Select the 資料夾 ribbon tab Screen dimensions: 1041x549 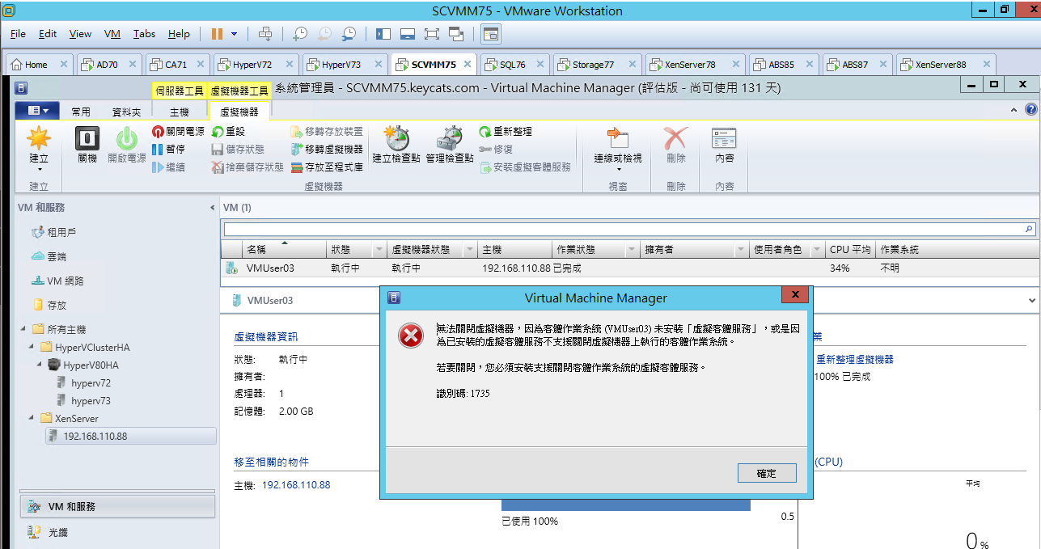(x=126, y=112)
